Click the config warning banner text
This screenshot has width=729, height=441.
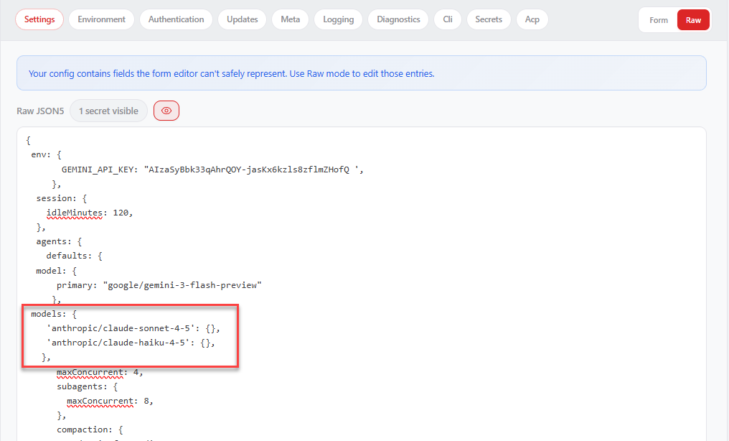[x=232, y=73]
